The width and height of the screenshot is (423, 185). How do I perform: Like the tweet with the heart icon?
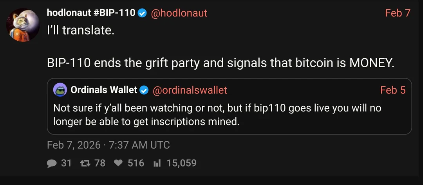(x=118, y=163)
